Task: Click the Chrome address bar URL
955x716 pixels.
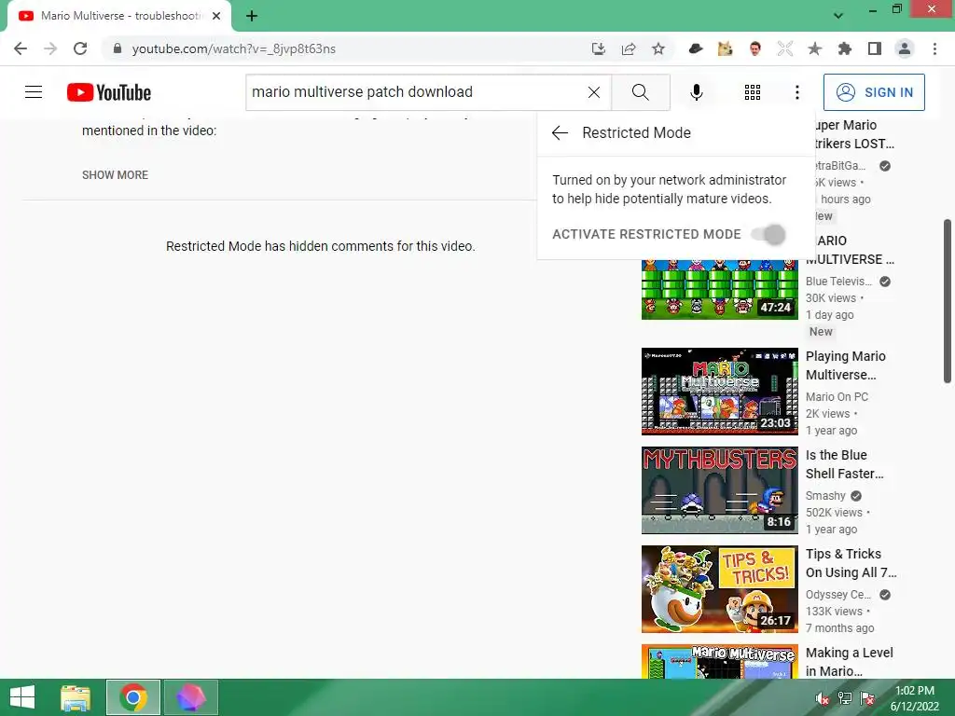Action: coord(234,48)
